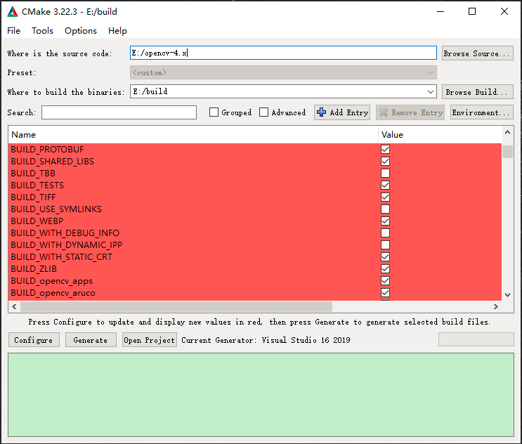Uncheck BUILD_ZLIB value checkbox
The width and height of the screenshot is (522, 444).
pos(385,269)
